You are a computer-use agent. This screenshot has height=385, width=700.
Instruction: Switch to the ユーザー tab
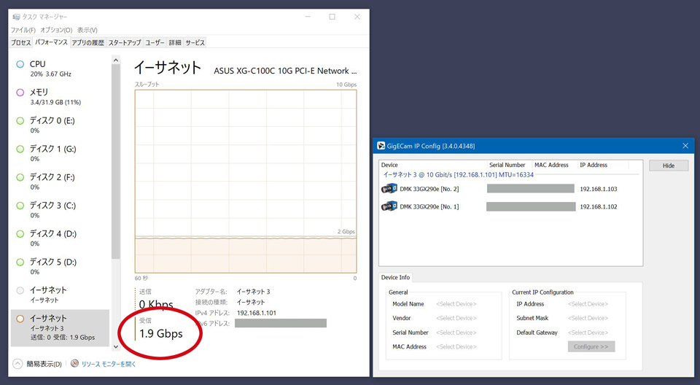pos(155,42)
